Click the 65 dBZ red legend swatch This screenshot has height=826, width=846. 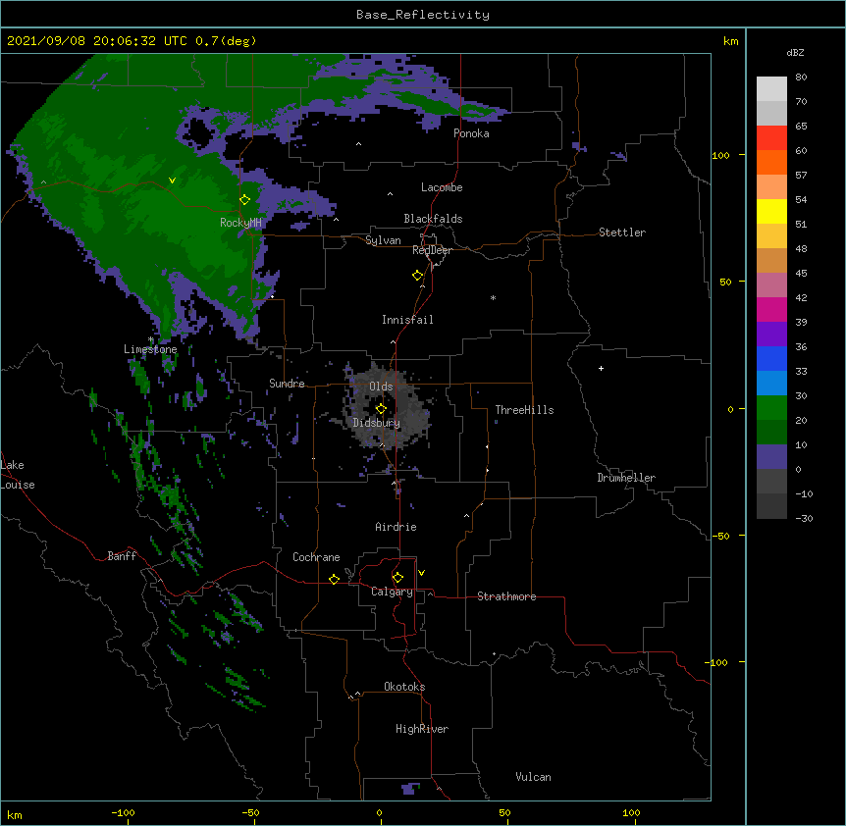click(x=771, y=138)
